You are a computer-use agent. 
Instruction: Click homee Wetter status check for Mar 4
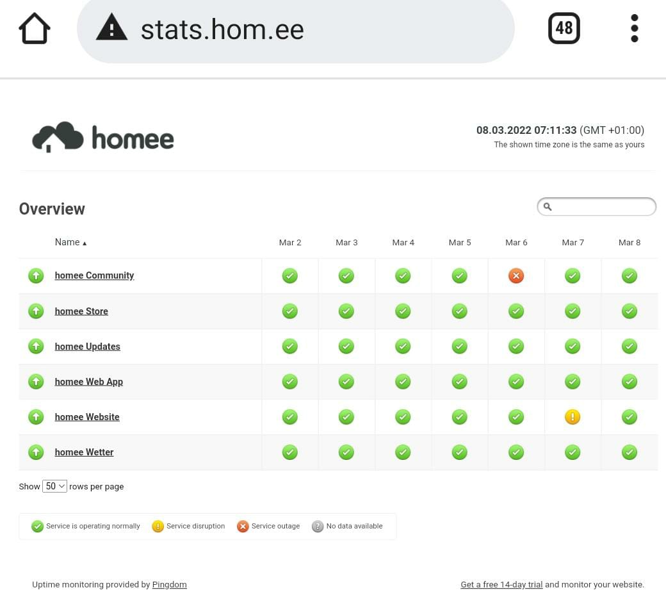pos(403,452)
